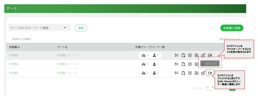Click the file export icon for 制御盤C
258x102 pixels.
coord(183,73)
